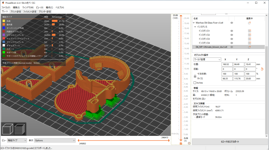Viewport: 269px width, 150px height.
Task: Click the bottom thumb of the vertical layer slider
Action: (181, 140)
